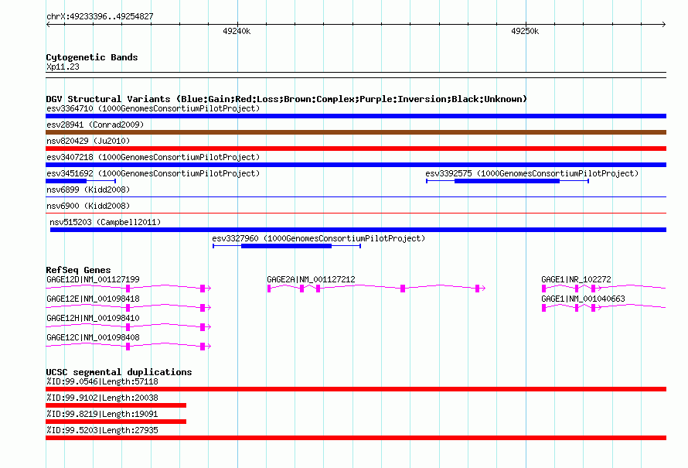This screenshot has height=468, width=688.
Task: Open the nsv820429 (Ju2010) variant label
Action: click(x=88, y=141)
